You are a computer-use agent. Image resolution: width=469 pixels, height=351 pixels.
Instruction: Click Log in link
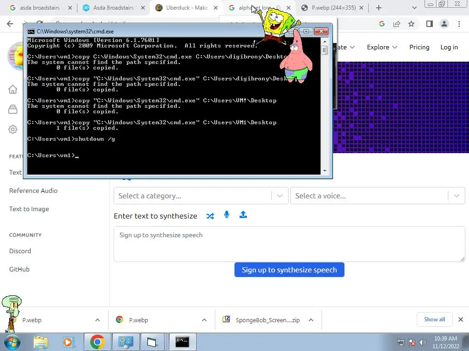click(449, 47)
